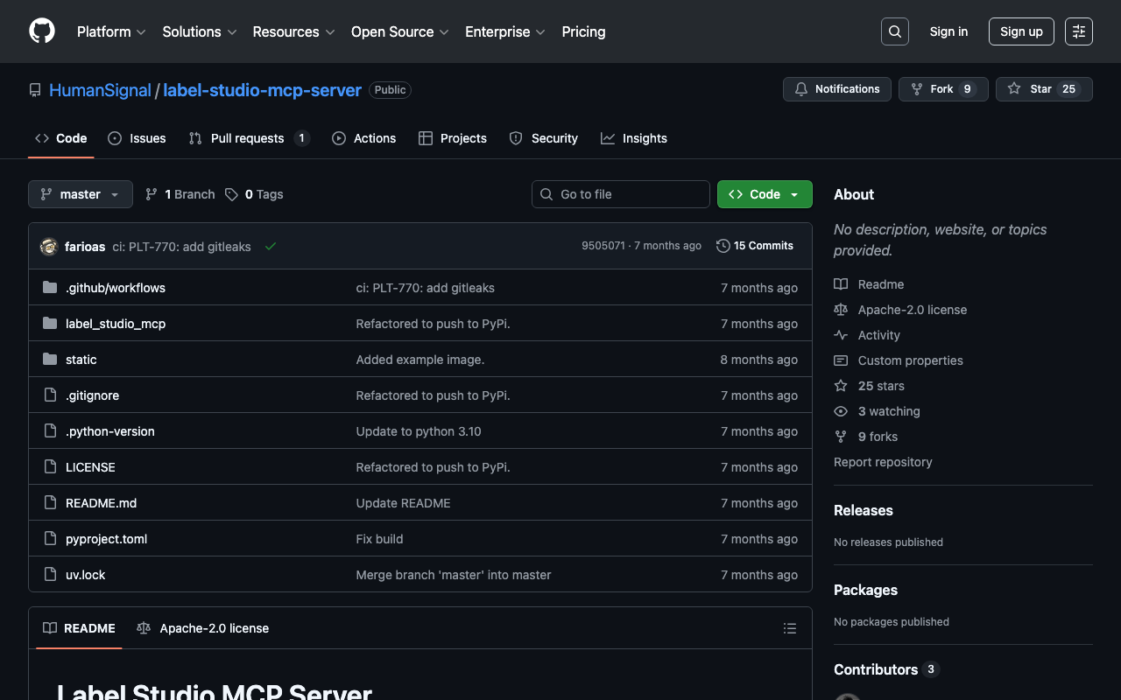
Task: Open the pyproject.toml file
Action: (x=106, y=539)
